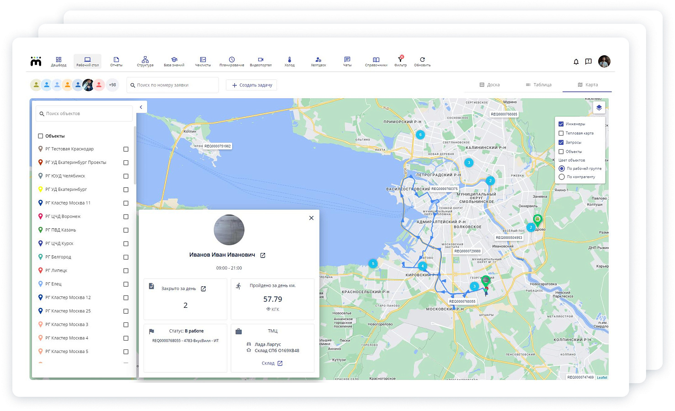Click the photo avatar in the user row
The height and width of the screenshot is (411, 675).
pos(88,85)
